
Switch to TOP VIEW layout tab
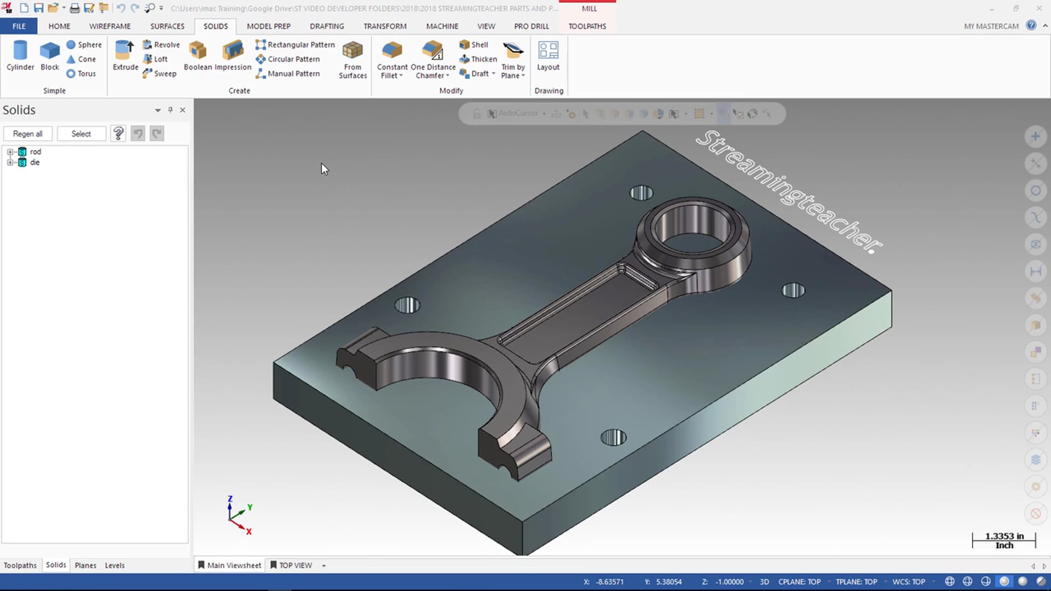294,565
